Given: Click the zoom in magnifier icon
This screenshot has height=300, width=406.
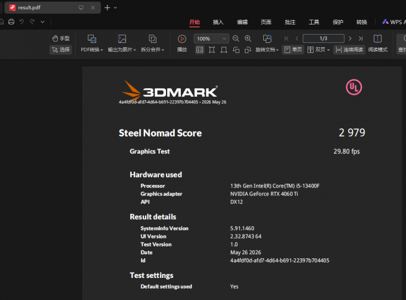Looking at the screenshot, I should click(x=248, y=39).
